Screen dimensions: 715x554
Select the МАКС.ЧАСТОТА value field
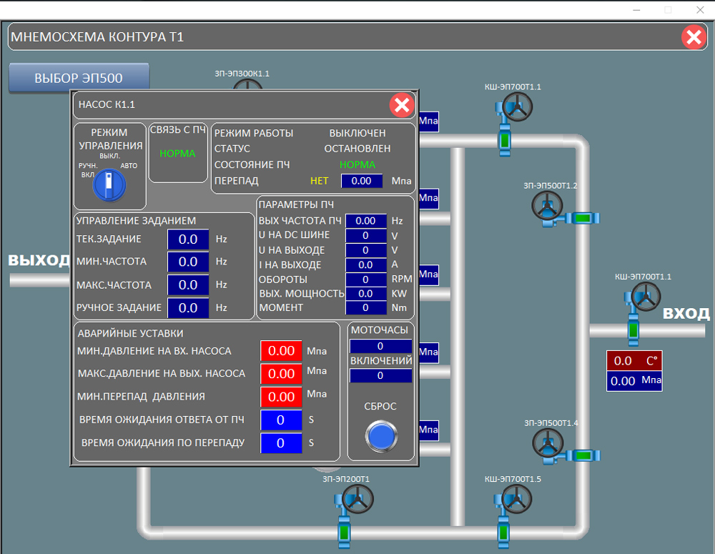pos(188,285)
